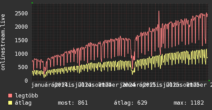Click the yellow átlag legend swatch
Screen dimensions: 212x110
[x=10, y=103]
